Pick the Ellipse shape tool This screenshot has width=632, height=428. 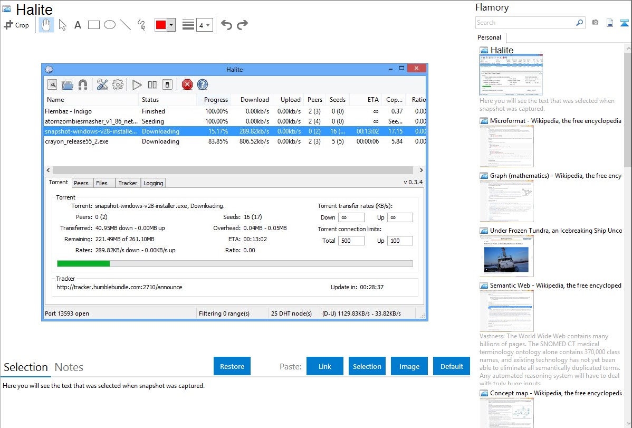click(x=110, y=25)
